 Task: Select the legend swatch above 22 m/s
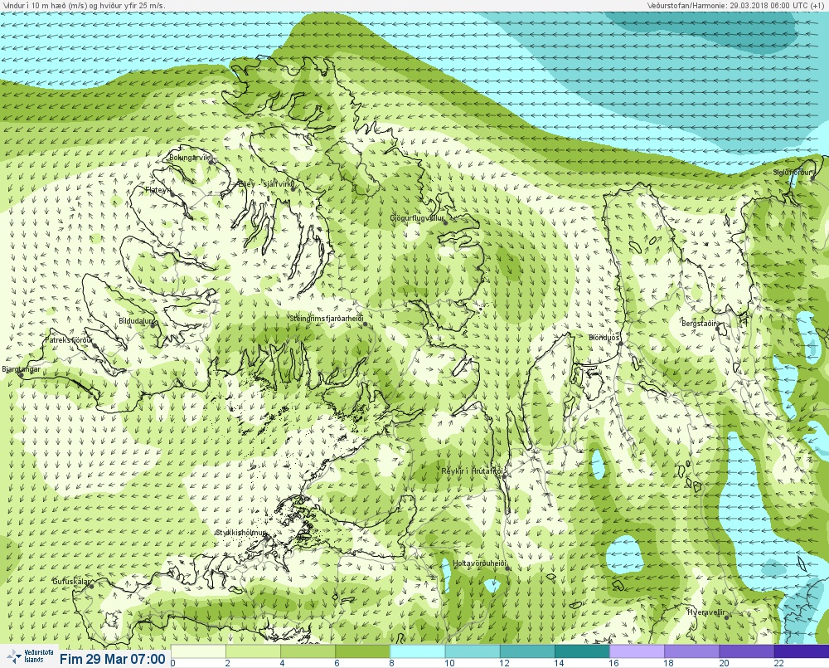coord(802,651)
